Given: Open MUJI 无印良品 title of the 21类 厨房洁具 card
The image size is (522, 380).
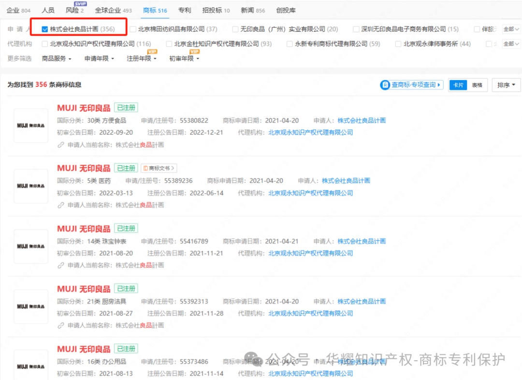Looking at the screenshot, I should pyautogui.click(x=84, y=289).
